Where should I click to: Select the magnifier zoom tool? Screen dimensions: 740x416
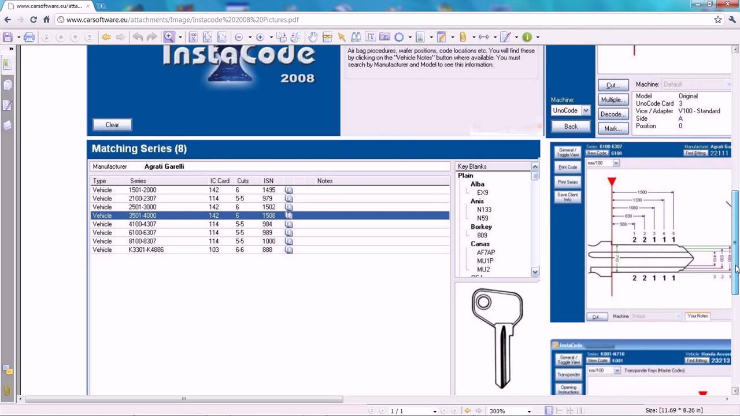(169, 37)
